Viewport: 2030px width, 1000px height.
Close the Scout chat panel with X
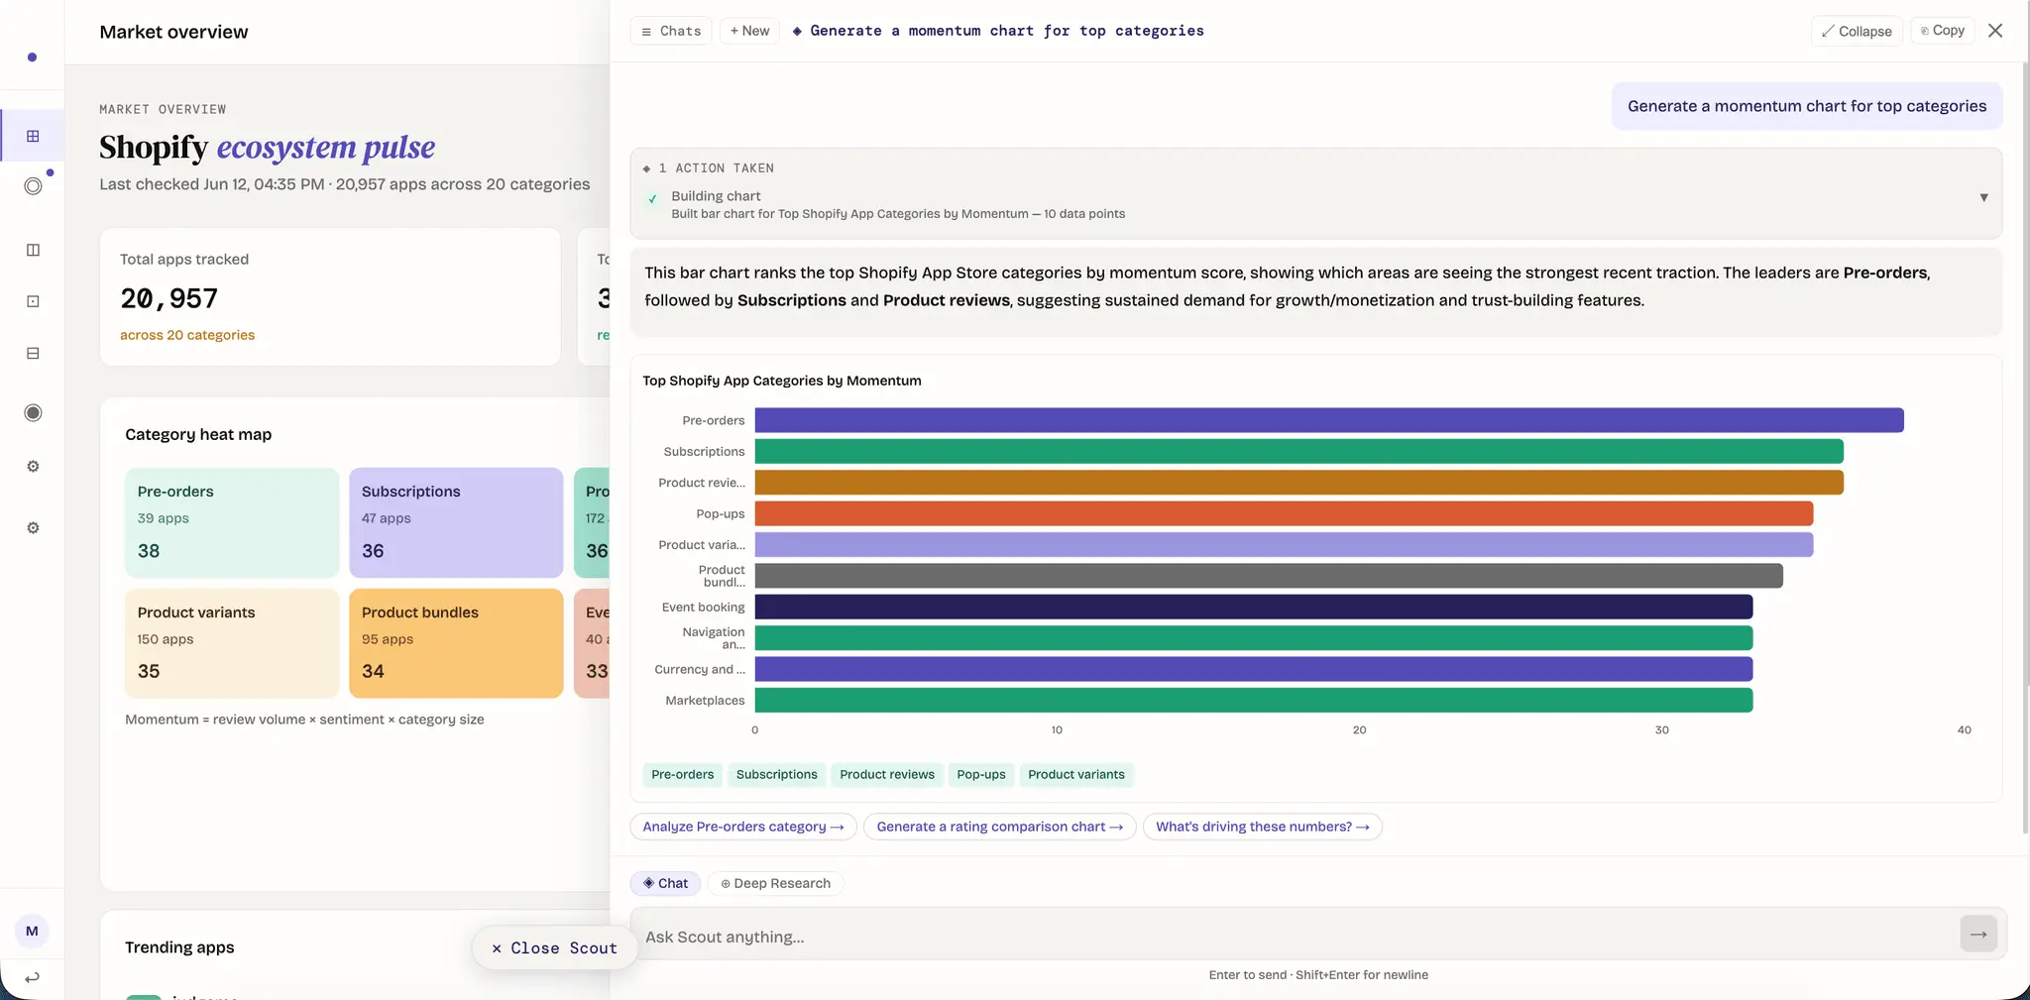(1995, 31)
